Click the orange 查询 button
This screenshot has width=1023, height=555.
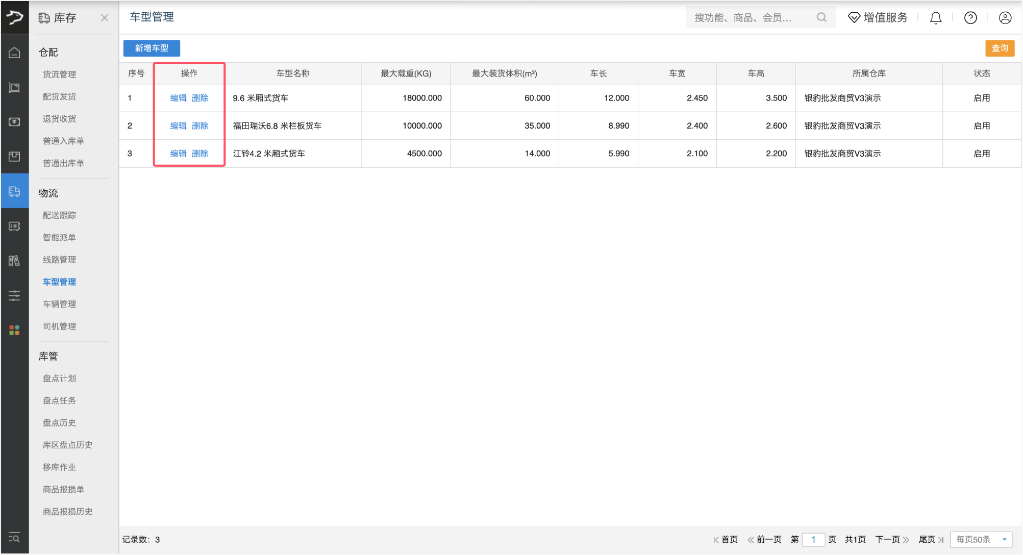(x=999, y=48)
